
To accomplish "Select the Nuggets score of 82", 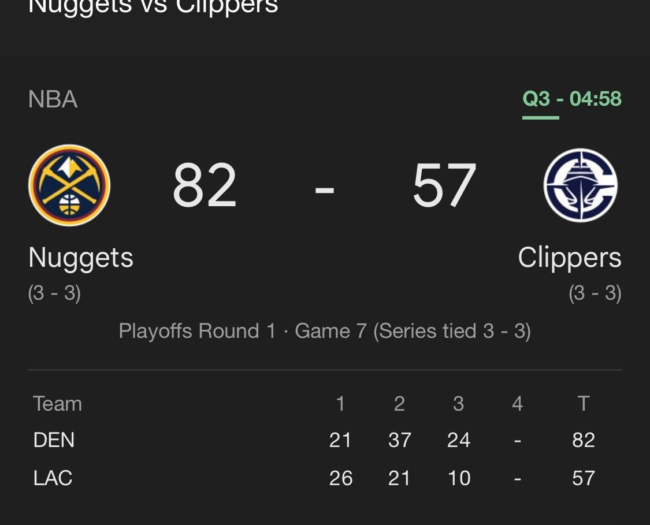I will (x=205, y=185).
